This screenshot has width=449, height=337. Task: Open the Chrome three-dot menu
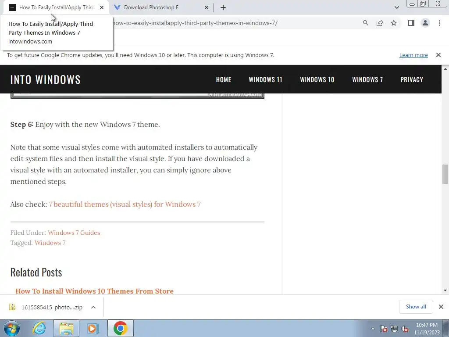tap(439, 23)
